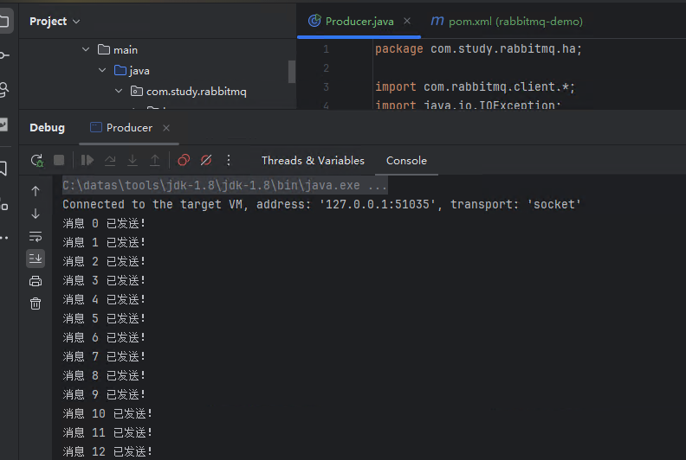The image size is (686, 460).
Task: Click the console scroll-down arrow icon
Action: pyautogui.click(x=36, y=214)
